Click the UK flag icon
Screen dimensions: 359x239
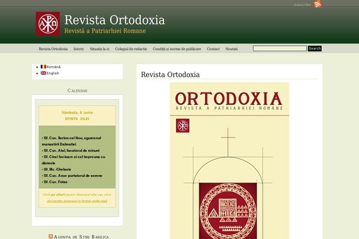tap(43, 73)
